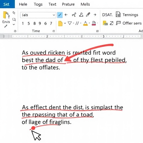Switch to the Prature tab

[x=68, y=4]
